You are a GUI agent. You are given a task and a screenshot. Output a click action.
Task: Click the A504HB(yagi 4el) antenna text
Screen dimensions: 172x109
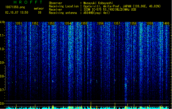pos(97,13)
